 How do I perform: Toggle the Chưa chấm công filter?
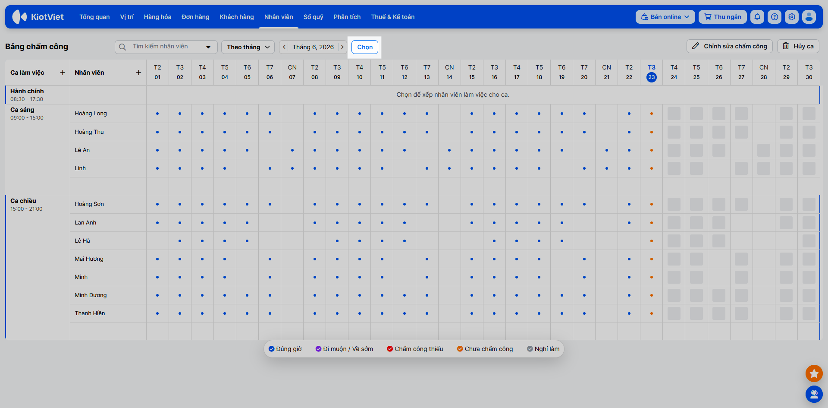pyautogui.click(x=485, y=349)
